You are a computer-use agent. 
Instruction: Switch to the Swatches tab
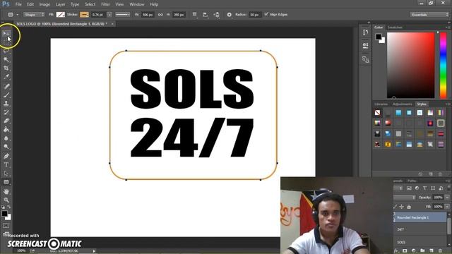pyautogui.click(x=395, y=28)
